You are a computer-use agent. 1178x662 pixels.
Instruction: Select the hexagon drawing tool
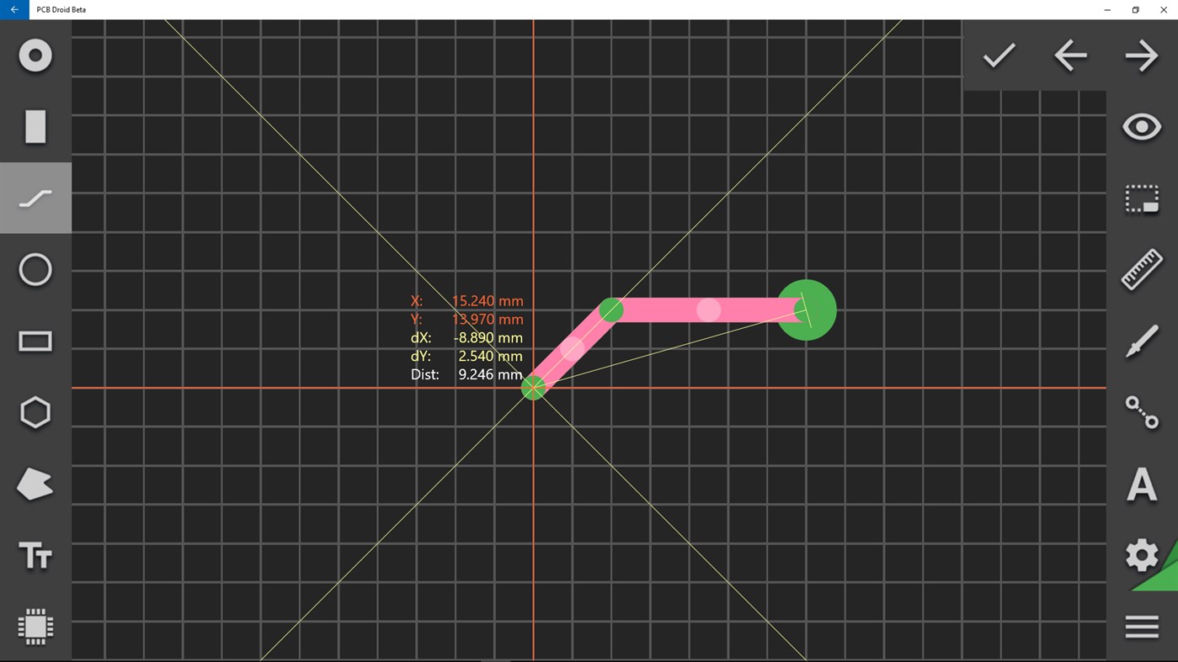[35, 412]
